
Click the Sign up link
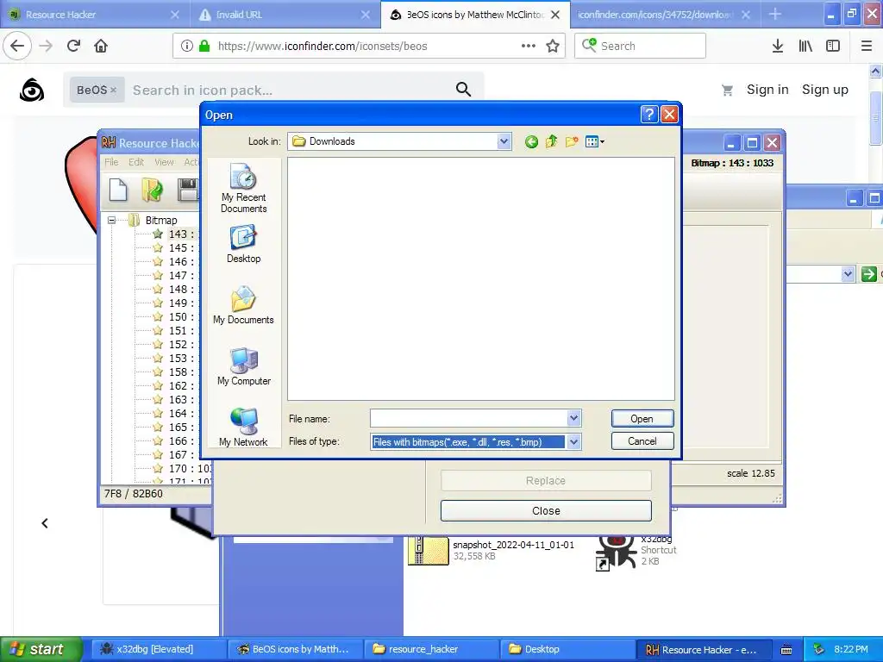point(824,90)
